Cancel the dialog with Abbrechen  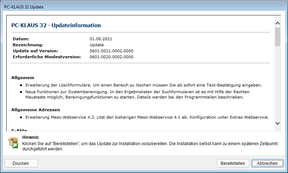pos(267,163)
